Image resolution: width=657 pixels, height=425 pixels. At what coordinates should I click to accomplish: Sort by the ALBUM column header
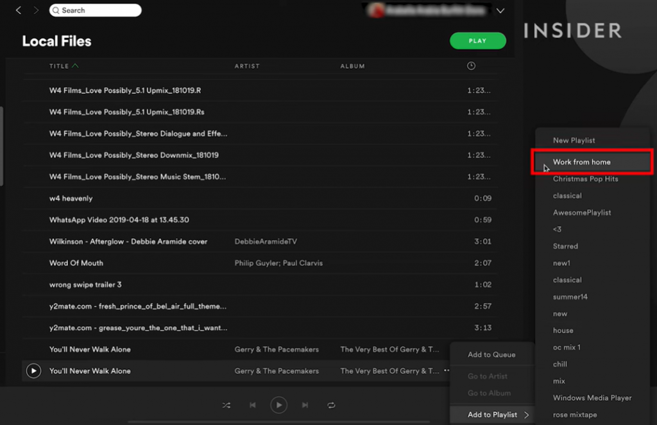tap(352, 65)
